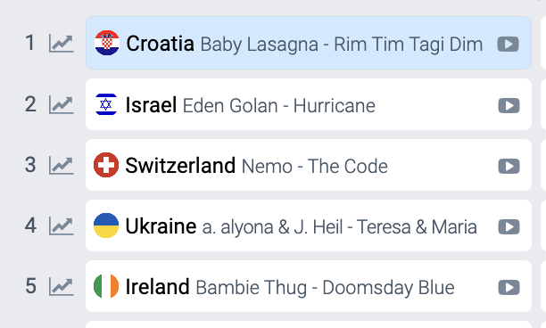The width and height of the screenshot is (546, 328).
Task: Open the odds trend chart for Croatia
Action: tap(62, 44)
